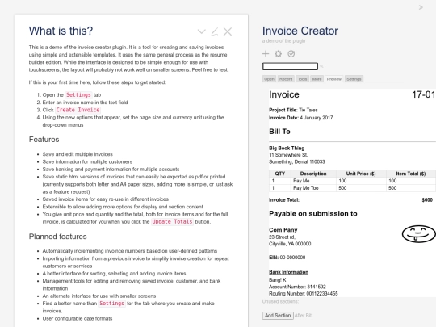
Task: Focus the sidebar search input field
Action: click(x=290, y=66)
